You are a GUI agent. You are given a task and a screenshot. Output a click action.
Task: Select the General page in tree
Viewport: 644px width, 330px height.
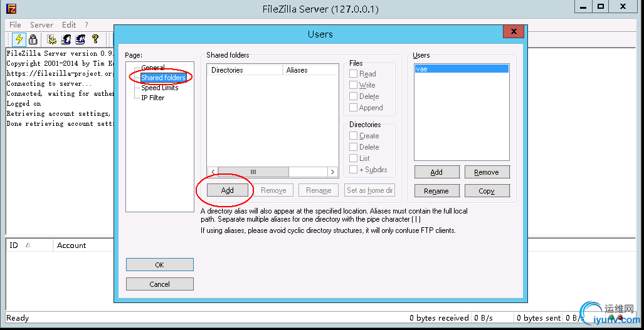click(x=153, y=68)
